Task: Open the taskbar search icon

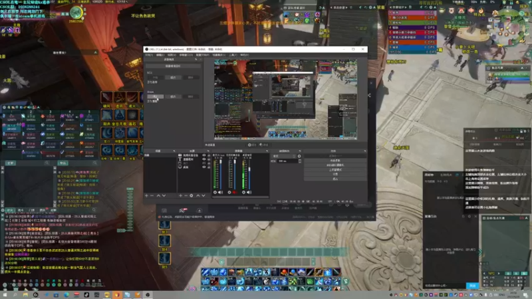Action: pyautogui.click(x=15, y=294)
